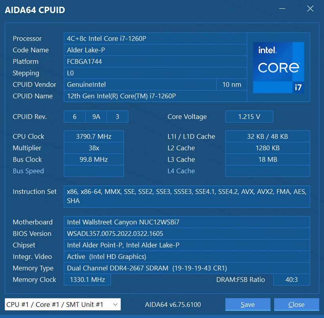Open the CPU core selection dropdown
The width and height of the screenshot is (324, 318).
tap(63, 305)
